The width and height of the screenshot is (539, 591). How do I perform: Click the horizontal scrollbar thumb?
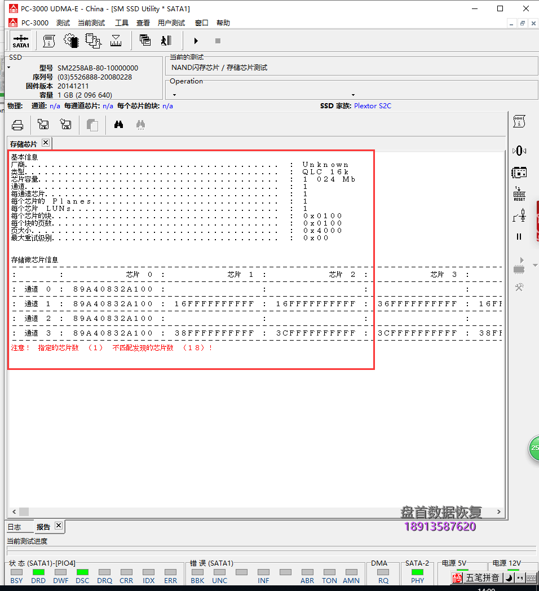(24, 511)
